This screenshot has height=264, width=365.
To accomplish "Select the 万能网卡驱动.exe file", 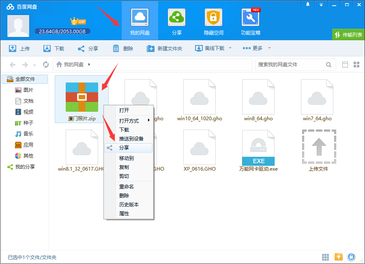I will [x=258, y=151].
